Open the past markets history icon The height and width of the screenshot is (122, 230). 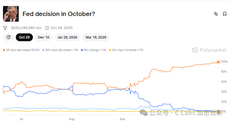[x=8, y=37]
